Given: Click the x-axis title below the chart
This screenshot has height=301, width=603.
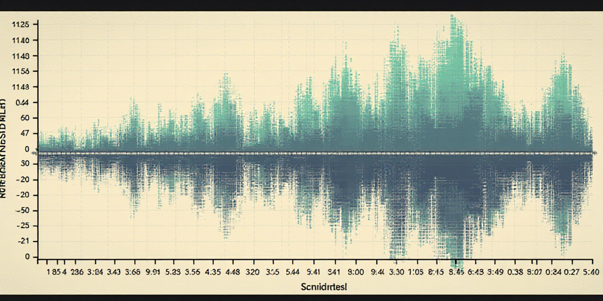Looking at the screenshot, I should (x=323, y=287).
